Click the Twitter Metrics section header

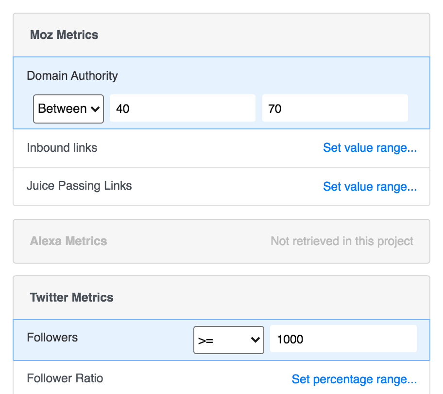pos(72,298)
